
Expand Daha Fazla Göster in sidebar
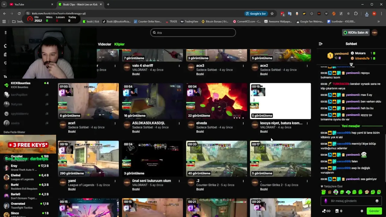14,132
